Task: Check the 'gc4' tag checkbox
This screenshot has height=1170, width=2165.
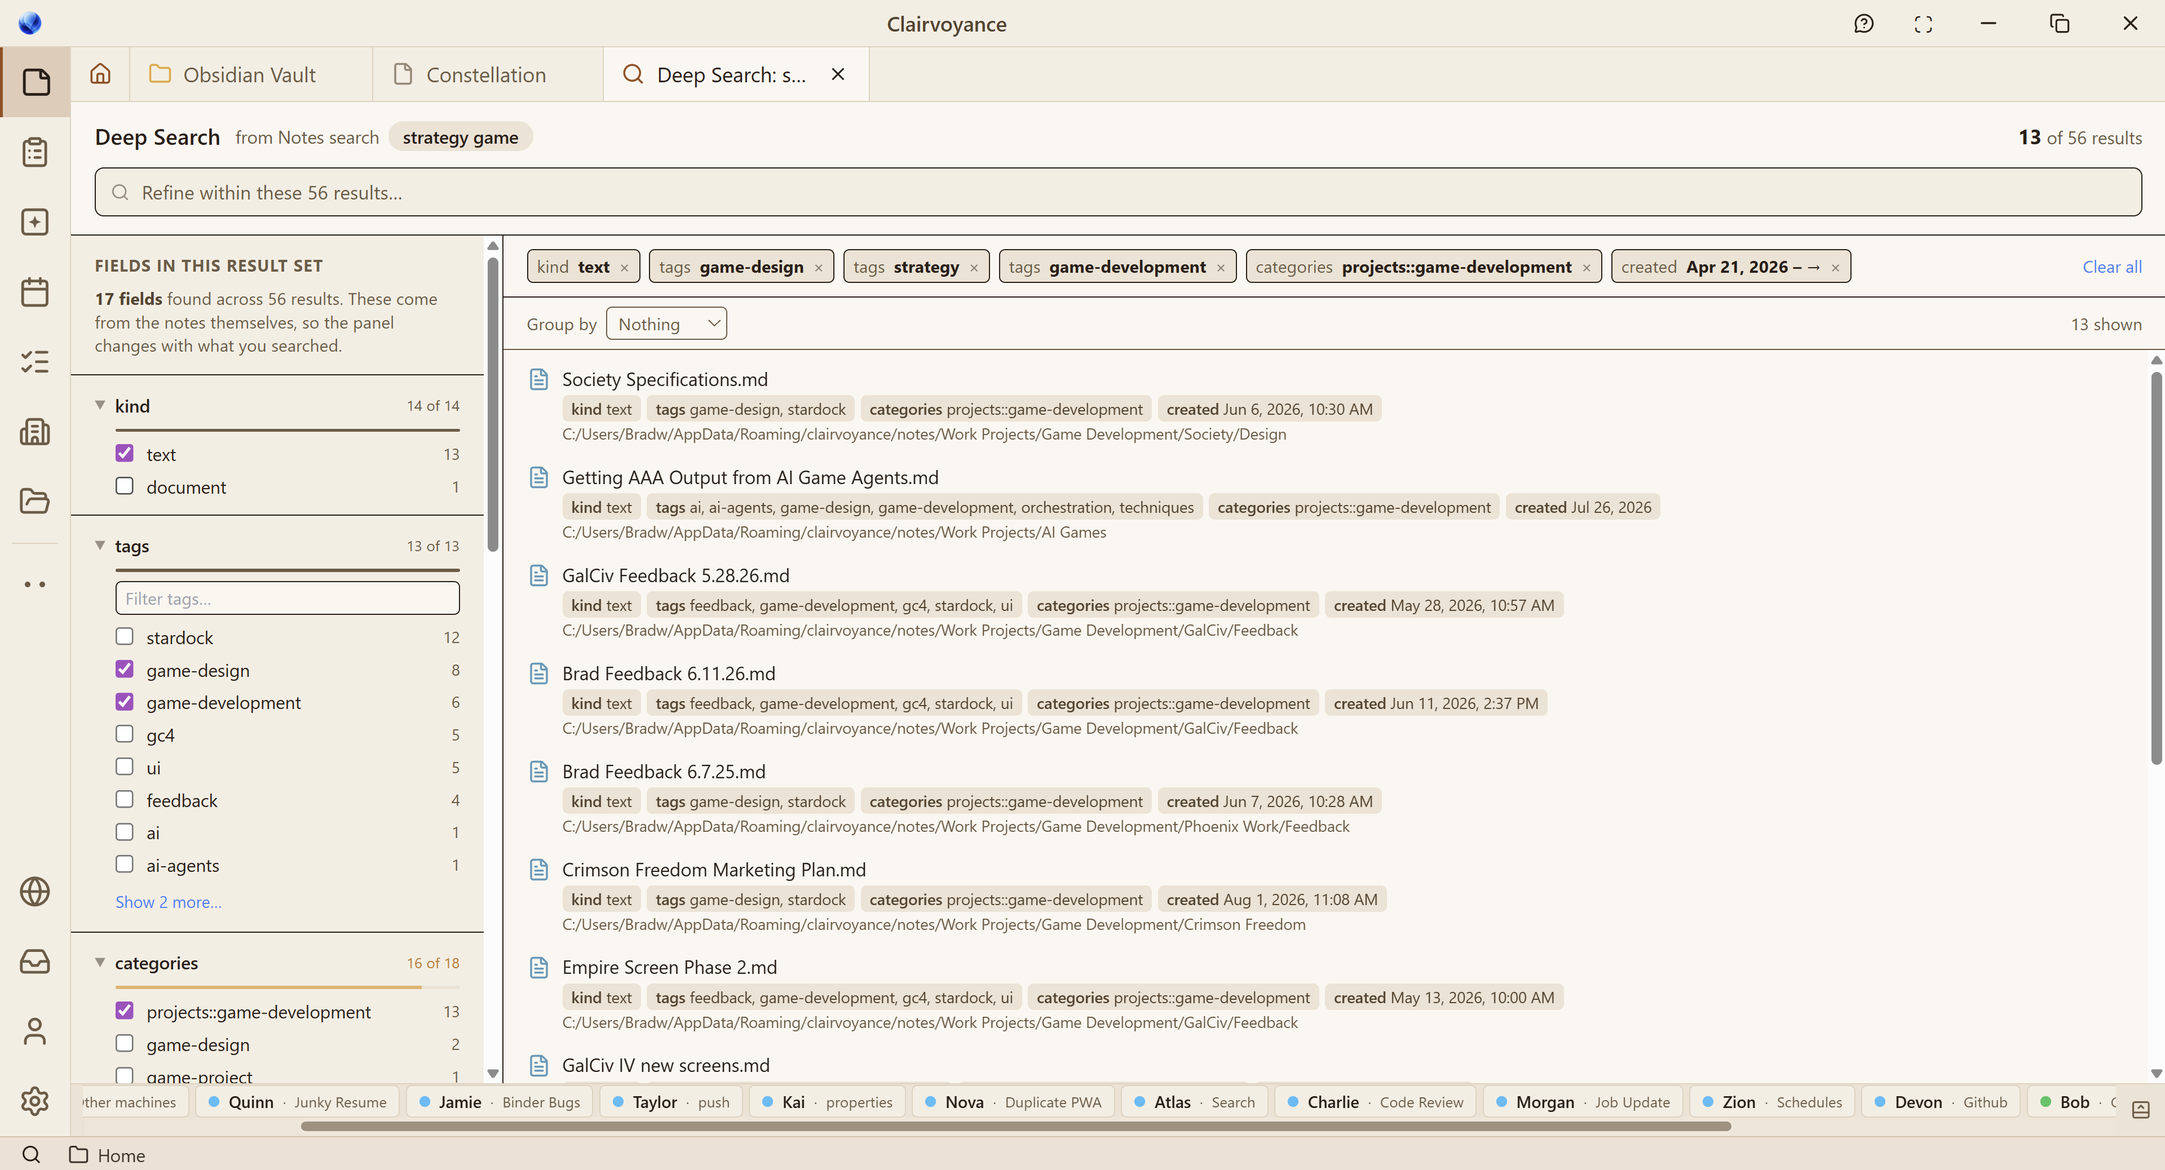Action: (x=125, y=733)
